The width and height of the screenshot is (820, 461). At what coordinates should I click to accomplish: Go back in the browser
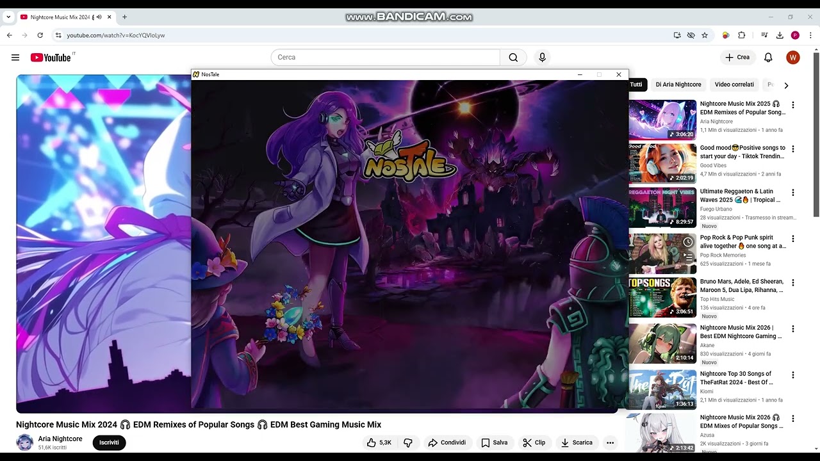click(10, 35)
